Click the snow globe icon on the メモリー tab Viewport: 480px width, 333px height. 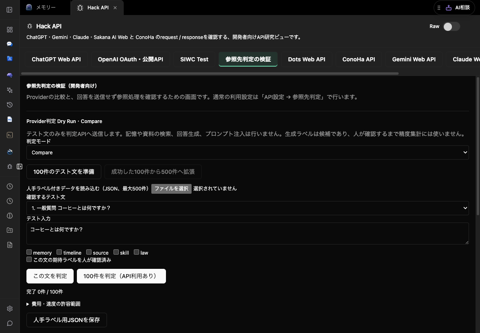click(x=29, y=7)
